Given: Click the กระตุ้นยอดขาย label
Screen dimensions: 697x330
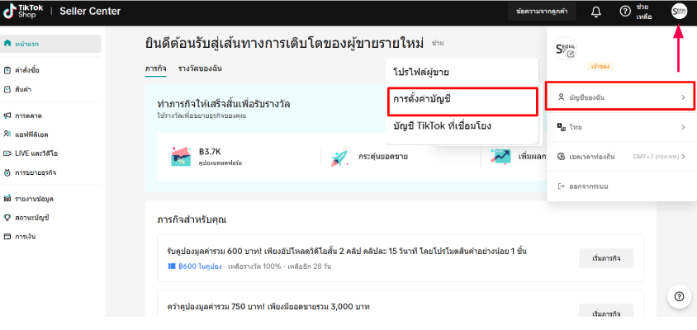Looking at the screenshot, I should 383,157.
